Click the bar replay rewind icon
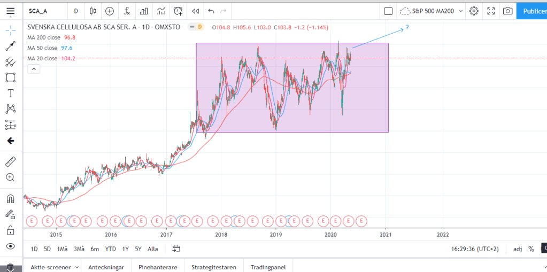 tap(196, 11)
